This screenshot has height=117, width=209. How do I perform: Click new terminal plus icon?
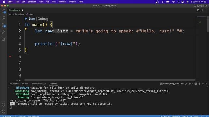coord(190,84)
